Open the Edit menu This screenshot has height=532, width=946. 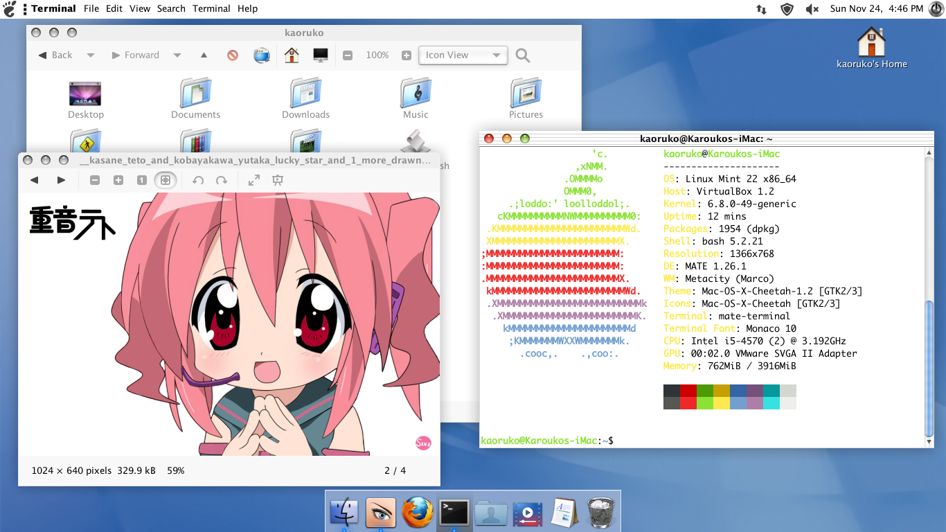[x=114, y=9]
